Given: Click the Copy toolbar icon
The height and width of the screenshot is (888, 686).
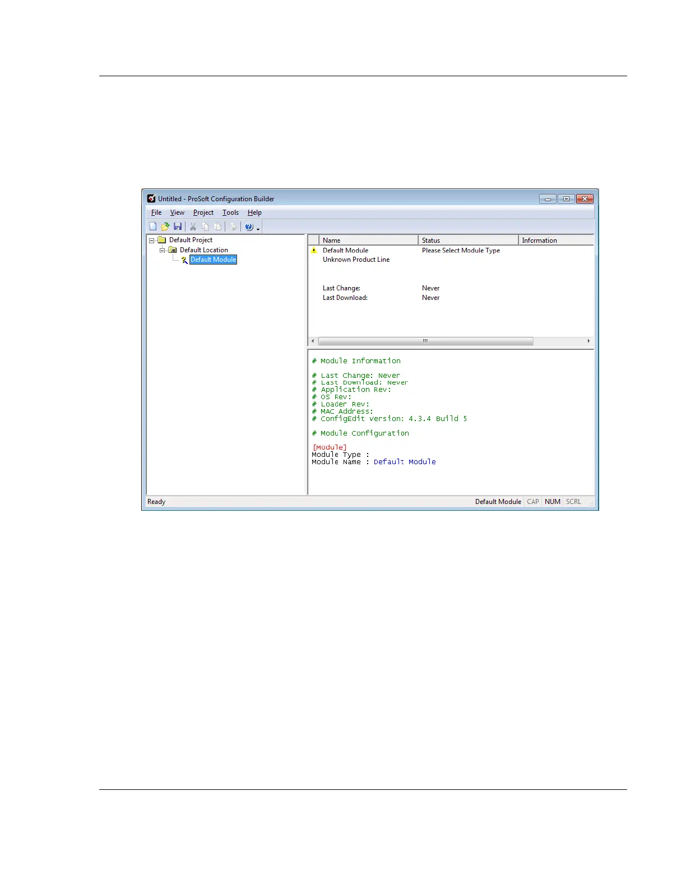Looking at the screenshot, I should click(x=205, y=226).
